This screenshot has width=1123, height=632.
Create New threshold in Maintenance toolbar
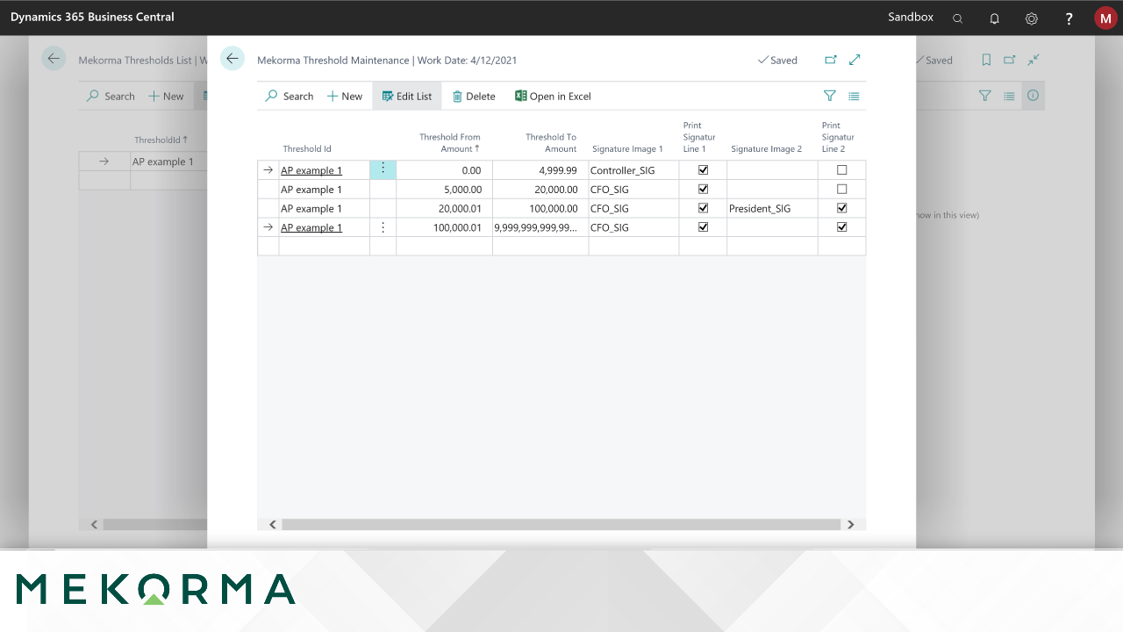[345, 97]
